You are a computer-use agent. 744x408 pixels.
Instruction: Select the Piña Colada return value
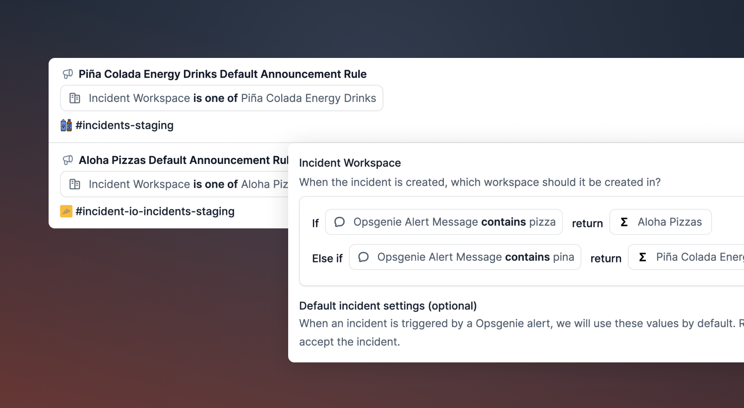(x=686, y=257)
